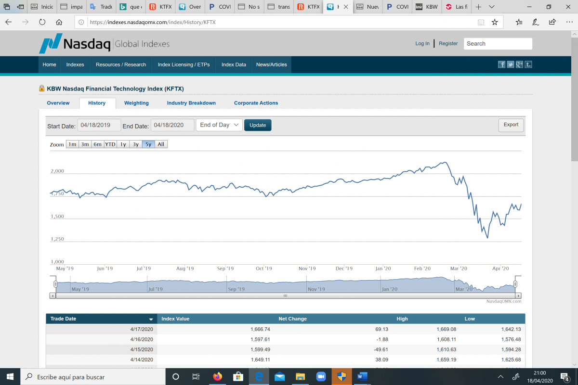Sort by Trade Date column arrow

point(151,319)
